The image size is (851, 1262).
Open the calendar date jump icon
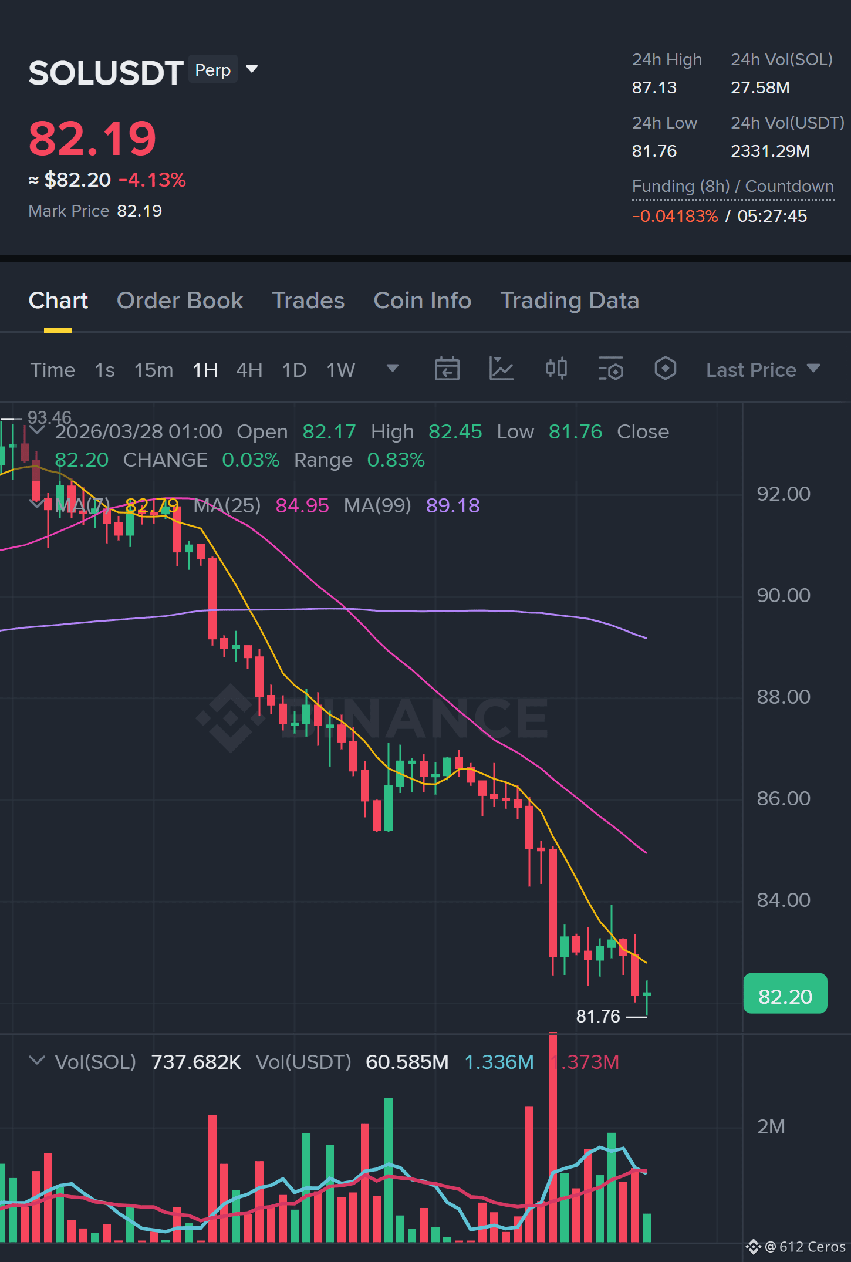[x=447, y=369]
